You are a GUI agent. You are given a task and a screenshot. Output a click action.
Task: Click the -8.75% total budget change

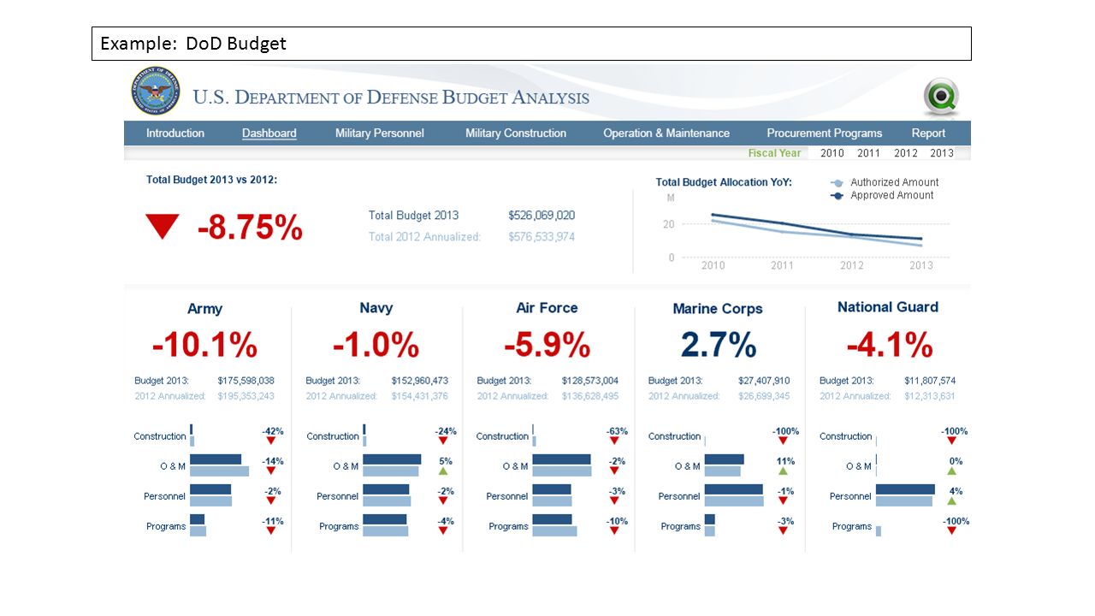coord(250,228)
